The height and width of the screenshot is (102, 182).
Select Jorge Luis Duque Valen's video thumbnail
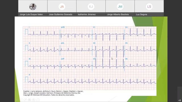pyautogui.click(x=33, y=6)
